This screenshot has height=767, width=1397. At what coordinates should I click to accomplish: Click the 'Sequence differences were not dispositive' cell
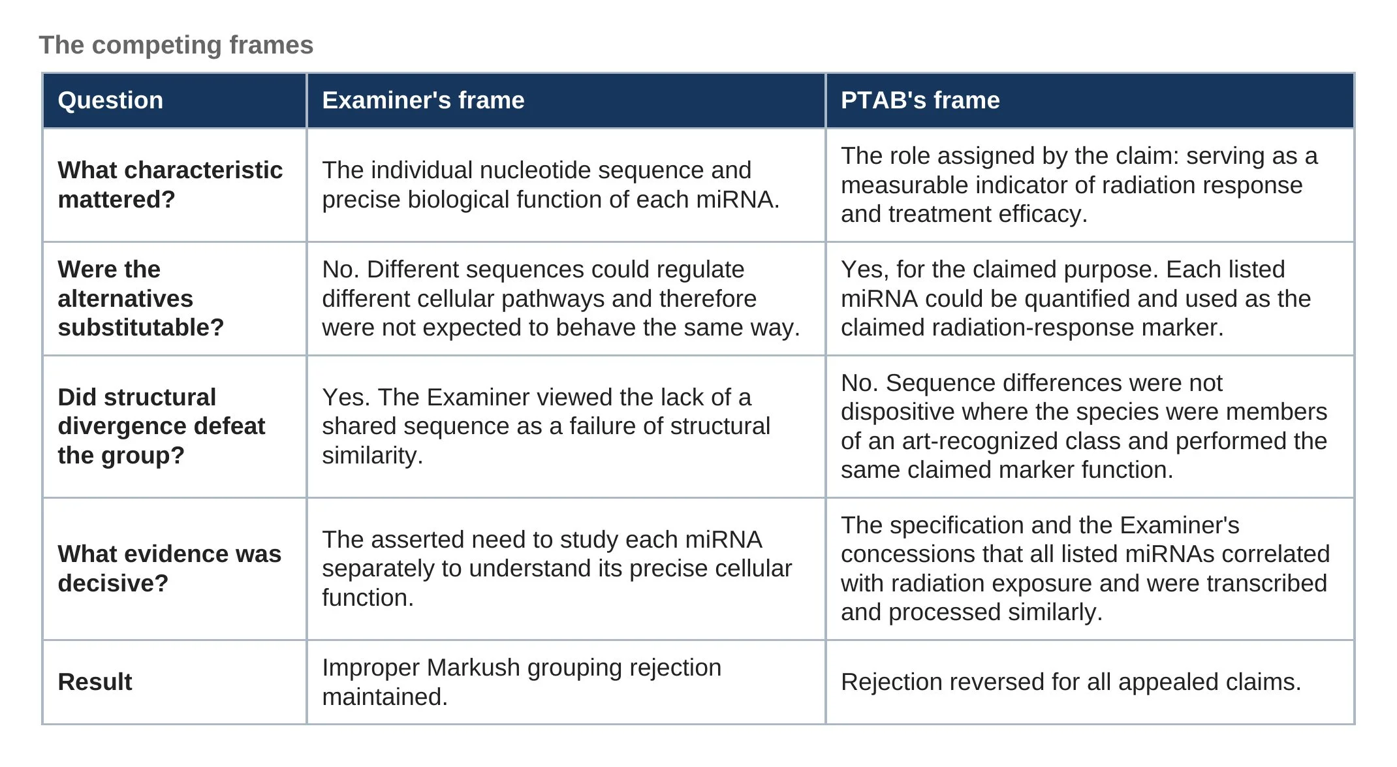tap(1090, 427)
